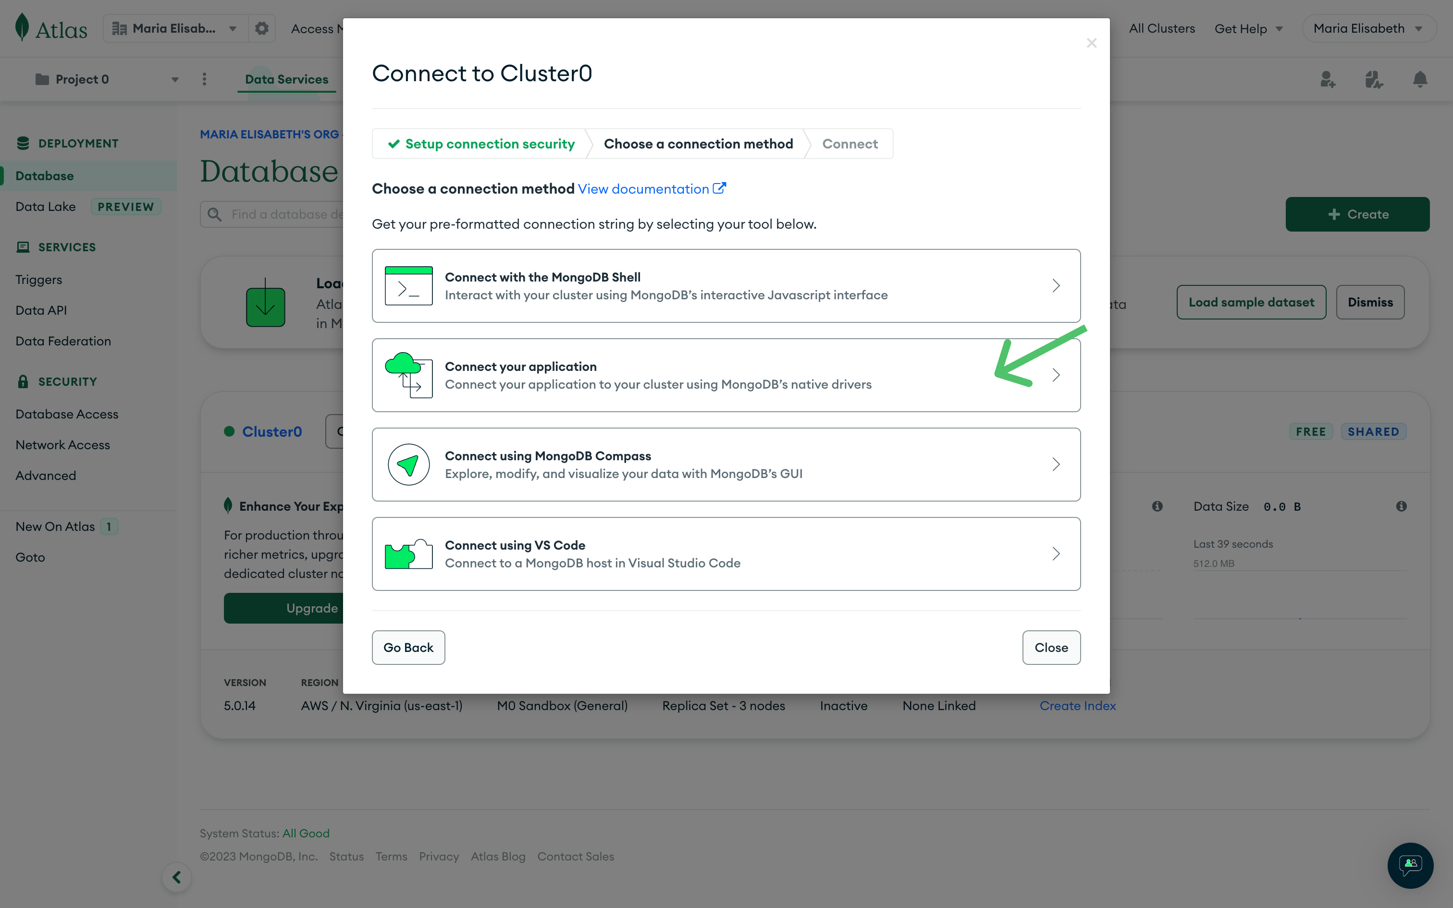1453x908 pixels.
Task: Open the Terms footer link
Action: [x=391, y=856]
